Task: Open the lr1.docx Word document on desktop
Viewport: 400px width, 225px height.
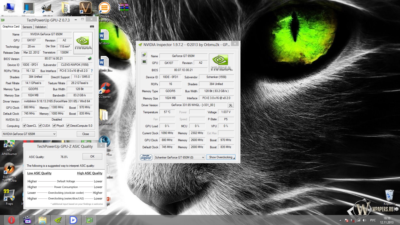Action: pyautogui.click(x=104, y=37)
